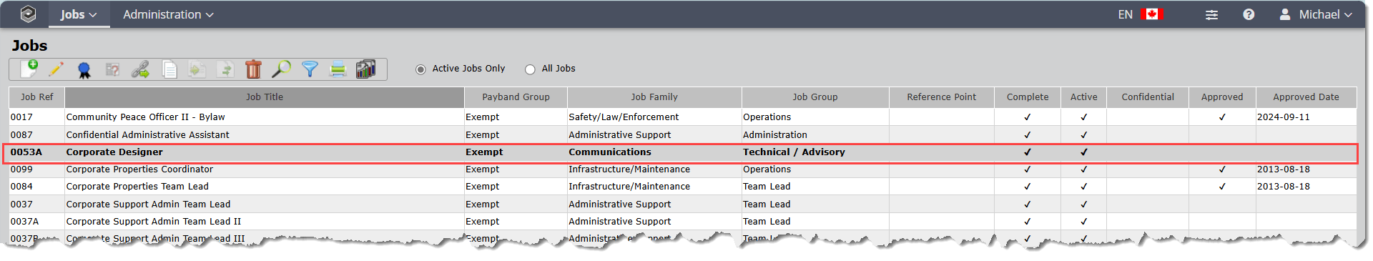Screen dimensions: 1373x261
Task: Click the trash can delete icon
Action: point(253,69)
